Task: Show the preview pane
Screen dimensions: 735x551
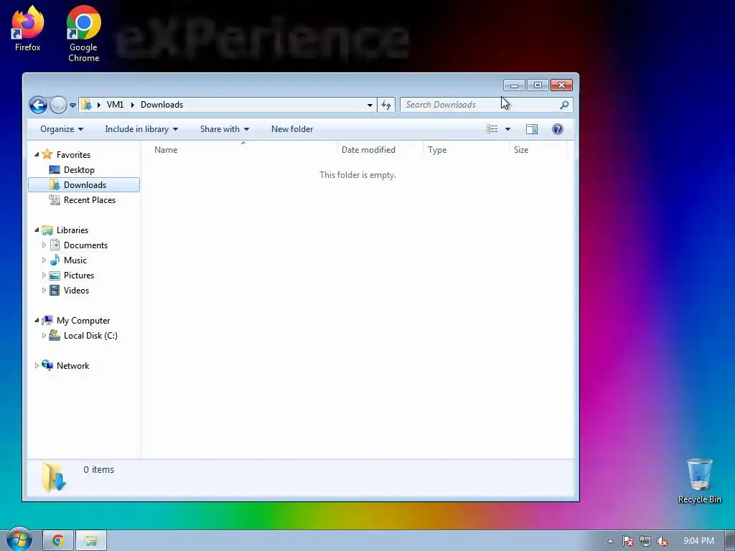Action: pyautogui.click(x=532, y=129)
